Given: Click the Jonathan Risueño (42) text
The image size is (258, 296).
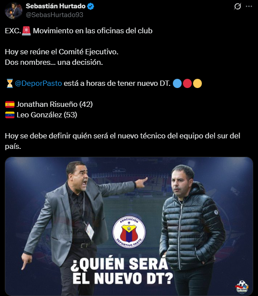Looking at the screenshot, I should tap(54, 104).
